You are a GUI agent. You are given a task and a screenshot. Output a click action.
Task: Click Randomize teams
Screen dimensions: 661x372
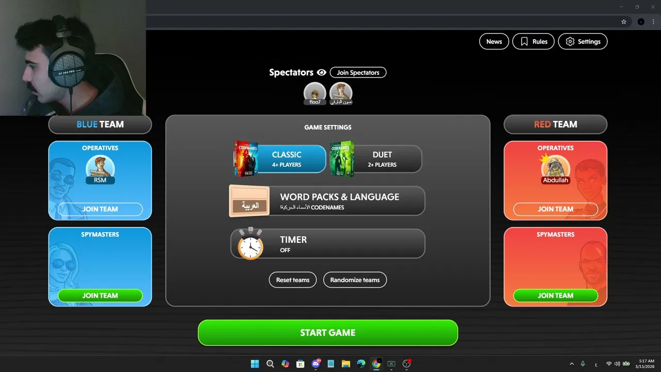pyautogui.click(x=355, y=280)
